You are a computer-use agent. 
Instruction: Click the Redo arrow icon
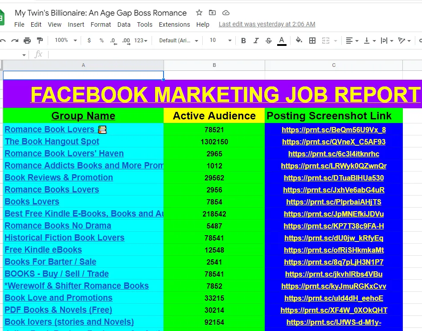[15, 41]
